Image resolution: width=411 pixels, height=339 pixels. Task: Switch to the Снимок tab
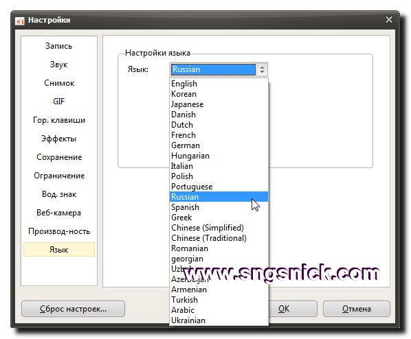click(x=58, y=83)
